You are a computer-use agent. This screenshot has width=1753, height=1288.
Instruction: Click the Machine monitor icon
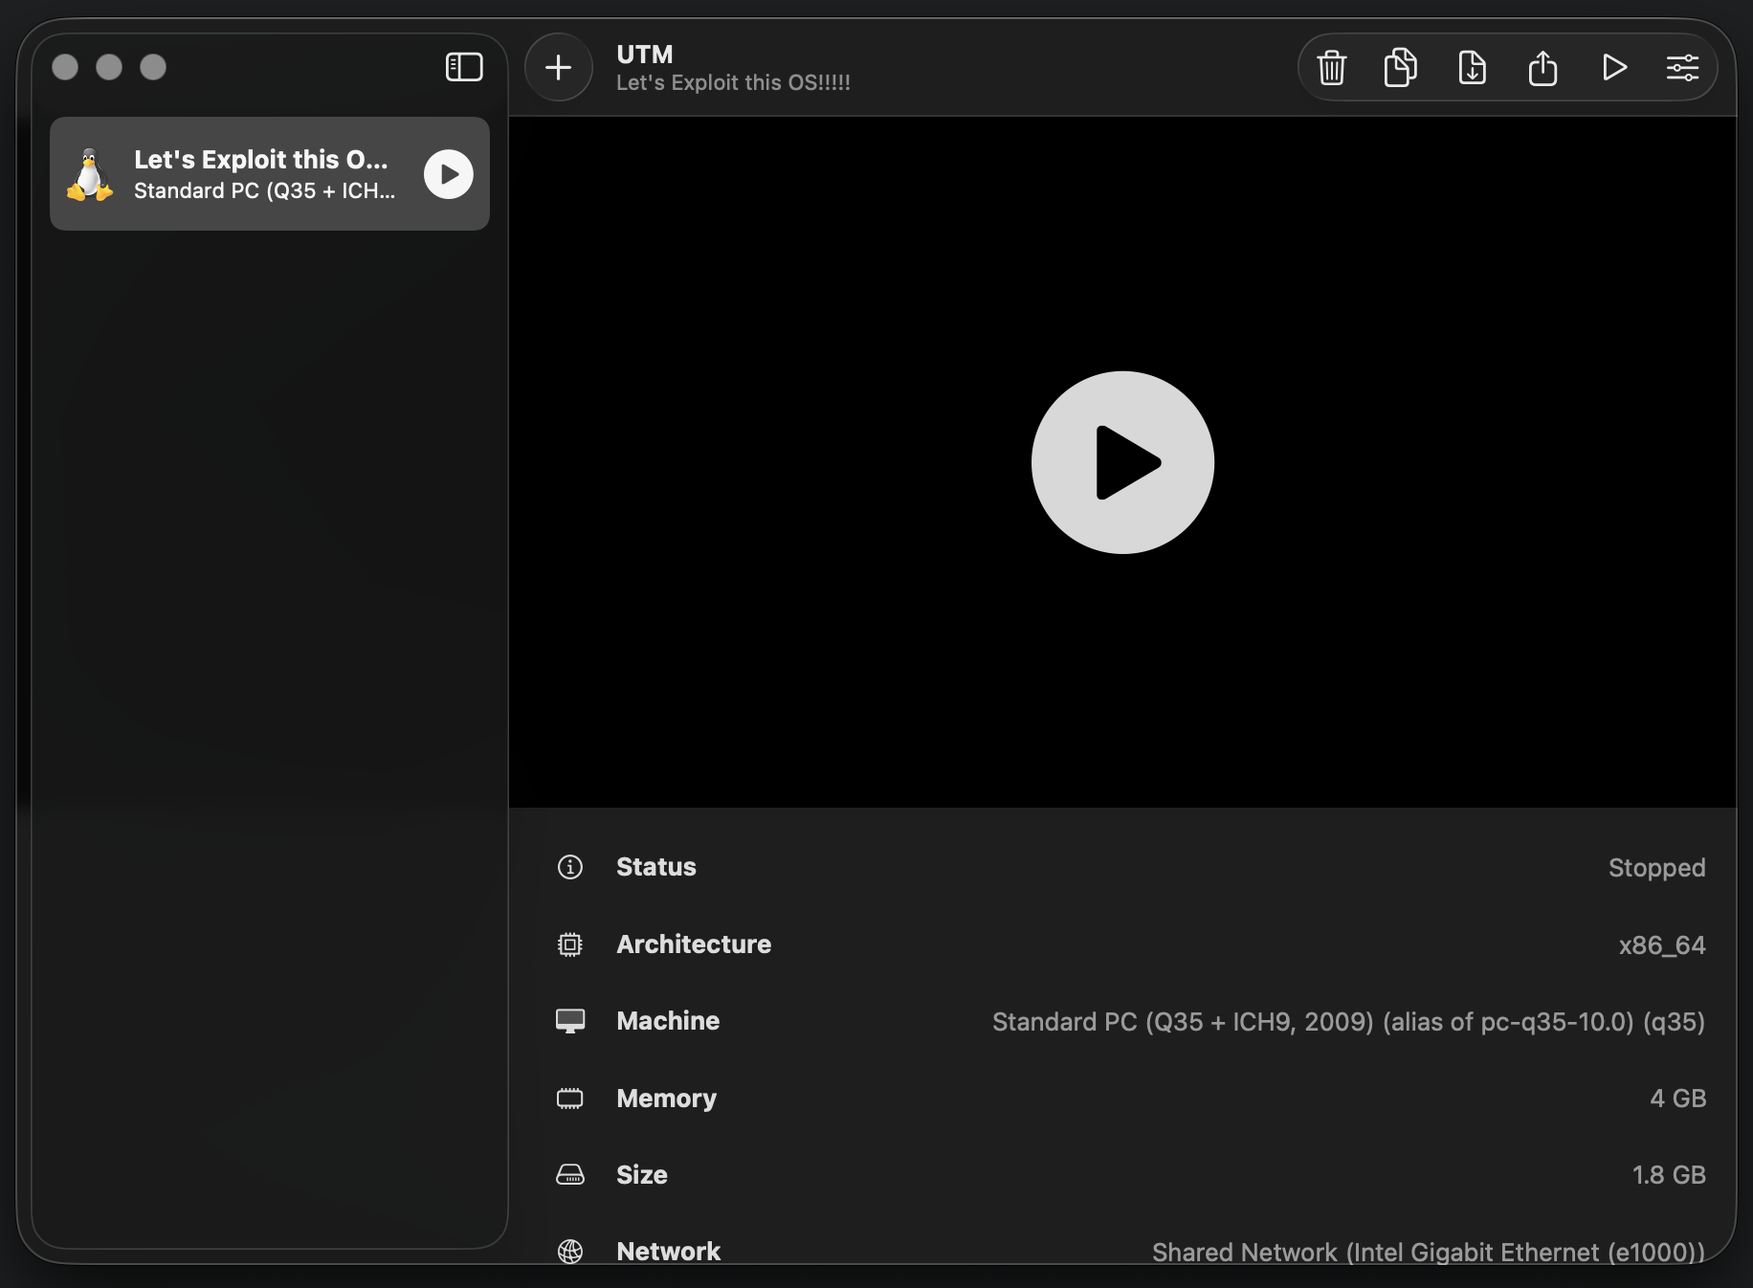pos(570,1021)
